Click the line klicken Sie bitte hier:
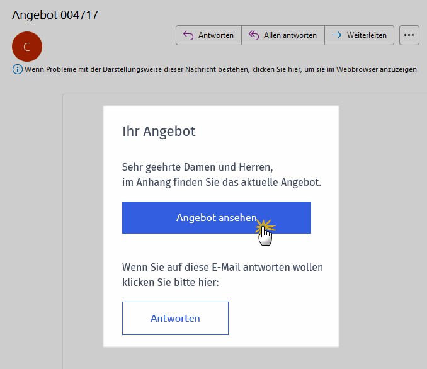 point(171,282)
